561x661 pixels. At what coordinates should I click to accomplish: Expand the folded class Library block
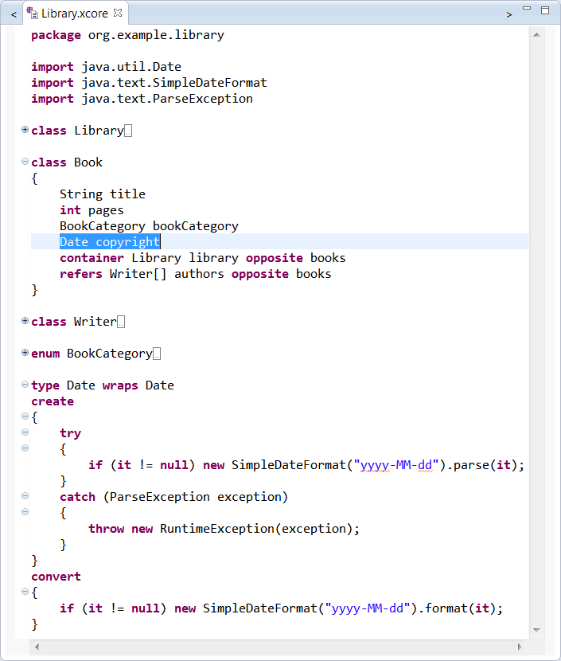coord(25,130)
